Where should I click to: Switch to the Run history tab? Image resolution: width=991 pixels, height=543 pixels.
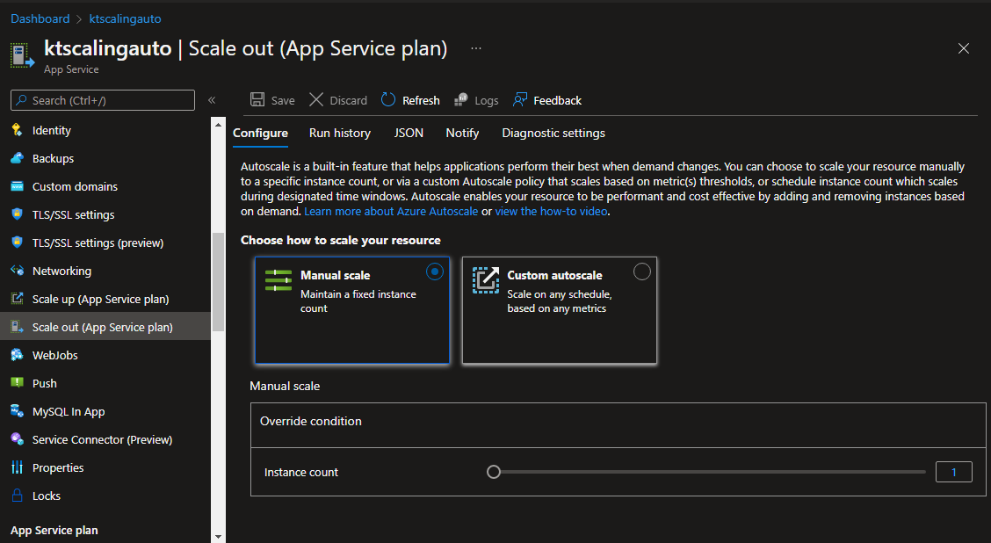pos(340,134)
